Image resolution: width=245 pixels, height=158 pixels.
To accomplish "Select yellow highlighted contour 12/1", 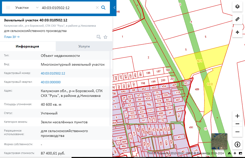I will 199,61.
